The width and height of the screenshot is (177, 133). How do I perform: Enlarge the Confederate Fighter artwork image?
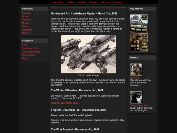pyautogui.click(x=88, y=54)
